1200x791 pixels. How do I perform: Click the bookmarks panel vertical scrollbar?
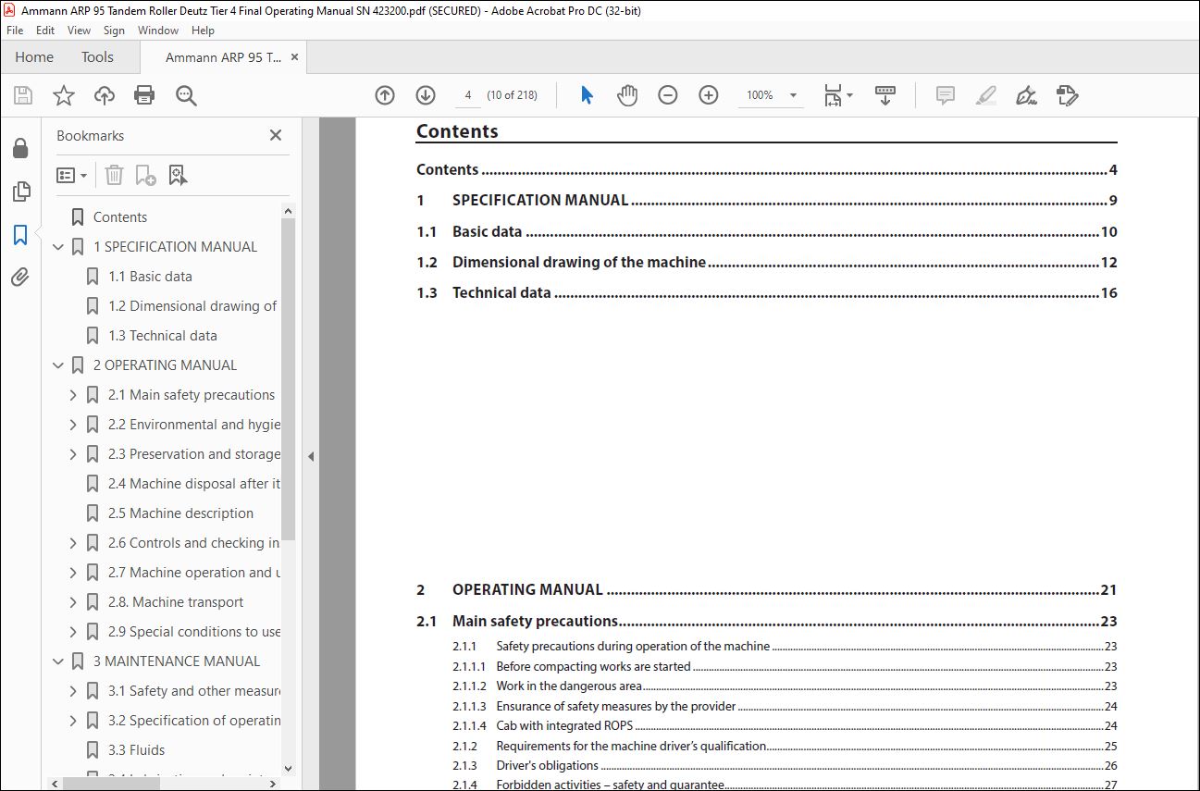(x=288, y=379)
